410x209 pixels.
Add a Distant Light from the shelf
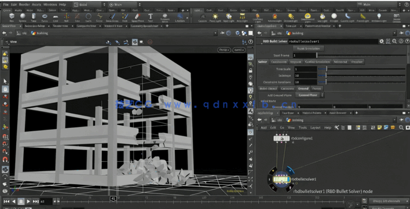point(291,17)
